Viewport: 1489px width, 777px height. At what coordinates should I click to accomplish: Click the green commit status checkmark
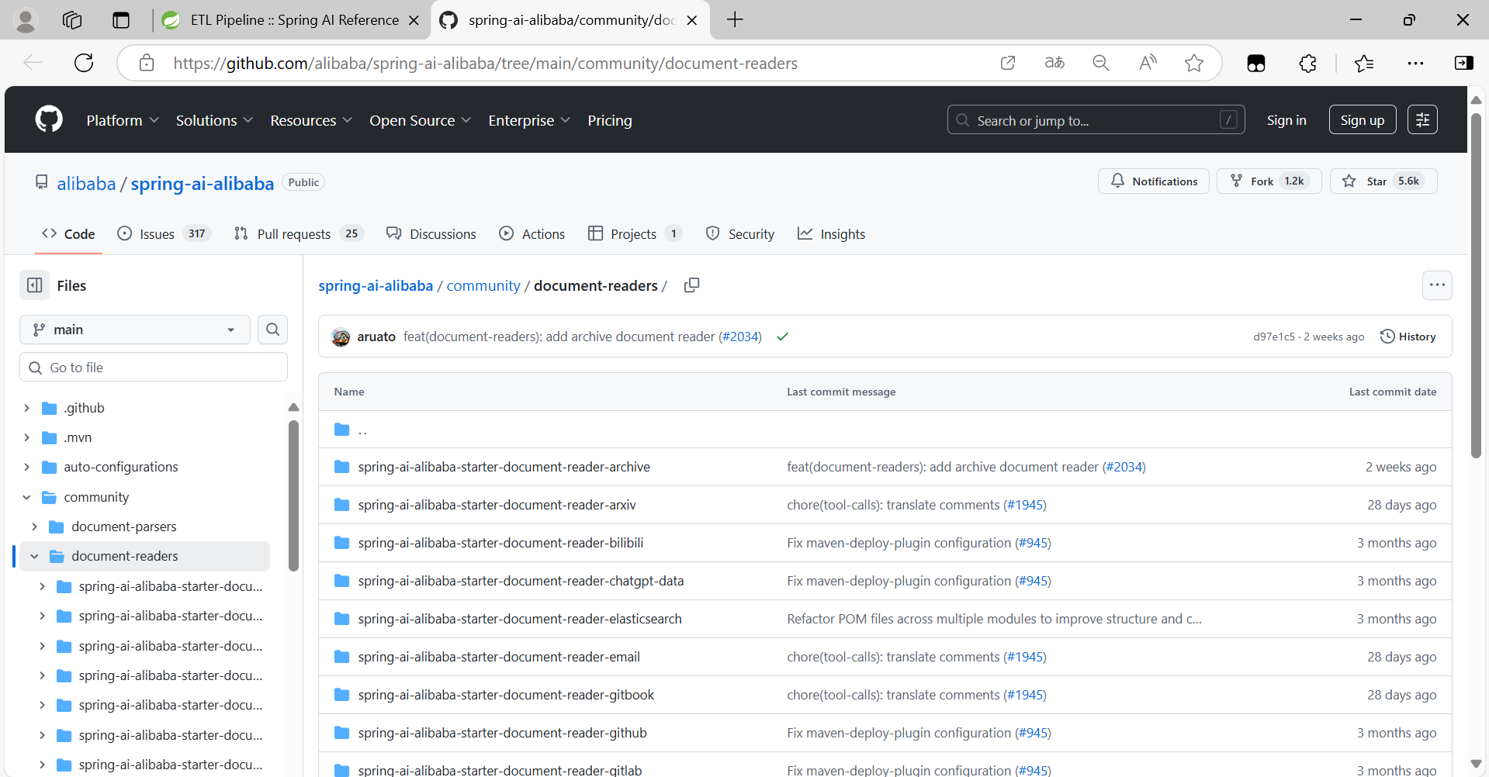(x=782, y=337)
